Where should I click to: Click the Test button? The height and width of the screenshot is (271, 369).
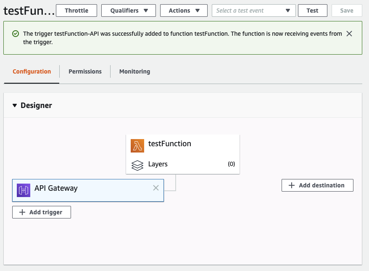(312, 11)
